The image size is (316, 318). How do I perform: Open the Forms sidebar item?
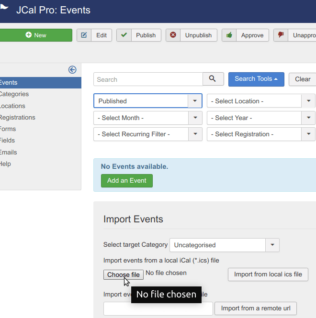click(8, 129)
